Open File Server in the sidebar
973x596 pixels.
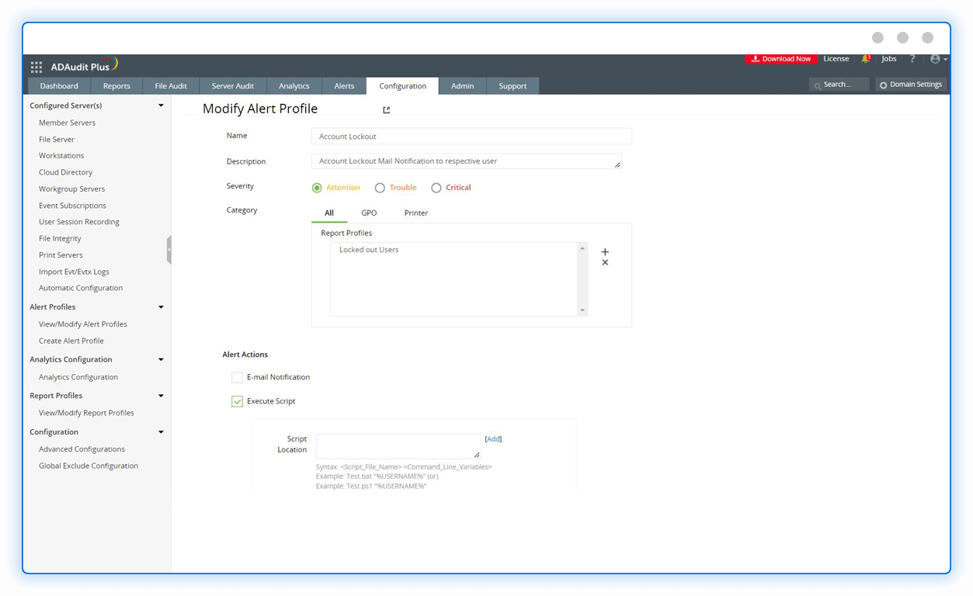(57, 140)
